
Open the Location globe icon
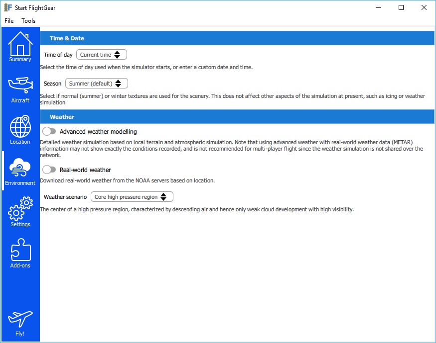click(20, 126)
